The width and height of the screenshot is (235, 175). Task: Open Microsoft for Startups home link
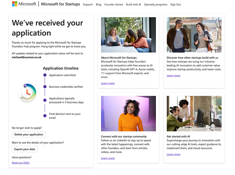click(61, 4)
